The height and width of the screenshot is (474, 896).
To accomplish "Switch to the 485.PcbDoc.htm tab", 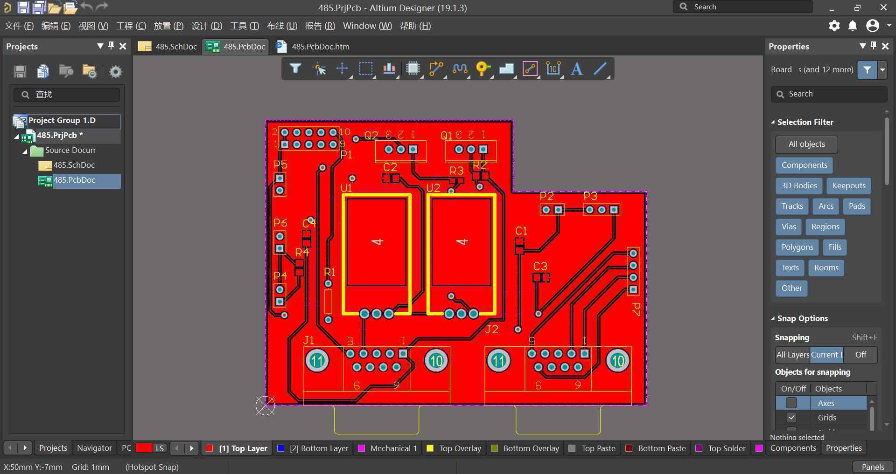I will (x=313, y=46).
